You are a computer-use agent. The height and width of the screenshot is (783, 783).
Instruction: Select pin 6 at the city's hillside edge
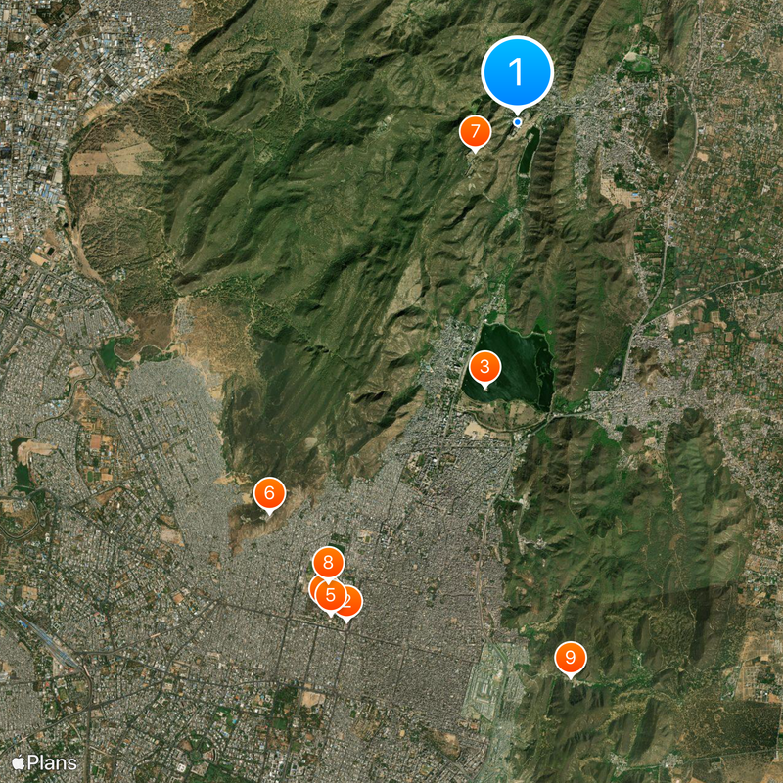coord(268,492)
